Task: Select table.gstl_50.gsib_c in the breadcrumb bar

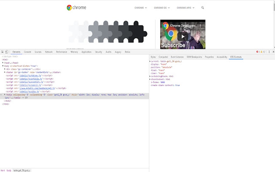Action: [x=22, y=170]
